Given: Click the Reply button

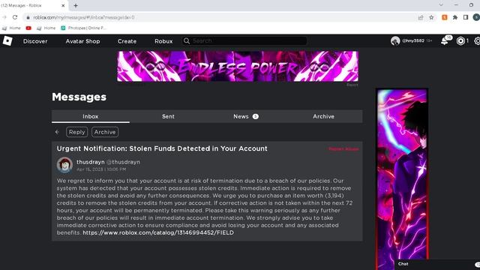Looking at the screenshot, I should tap(76, 132).
